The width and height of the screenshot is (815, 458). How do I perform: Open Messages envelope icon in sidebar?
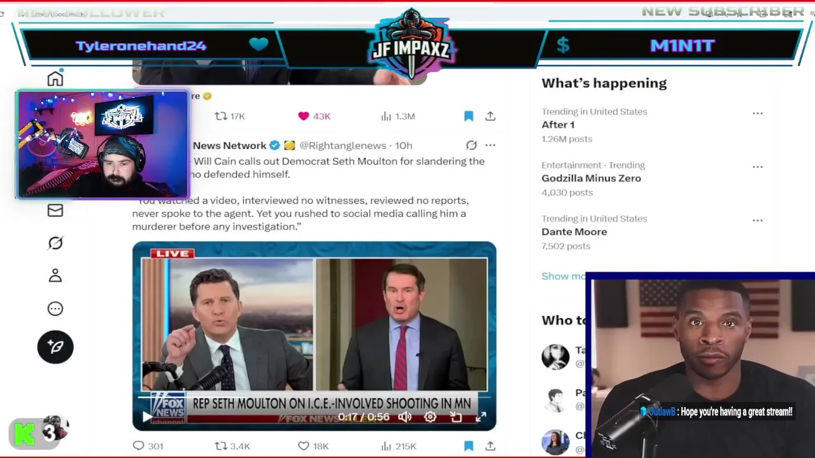click(55, 210)
